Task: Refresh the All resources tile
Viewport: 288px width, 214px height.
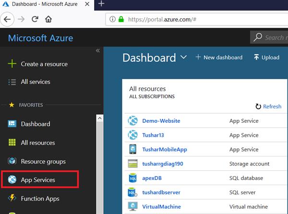Action: tap(268, 107)
